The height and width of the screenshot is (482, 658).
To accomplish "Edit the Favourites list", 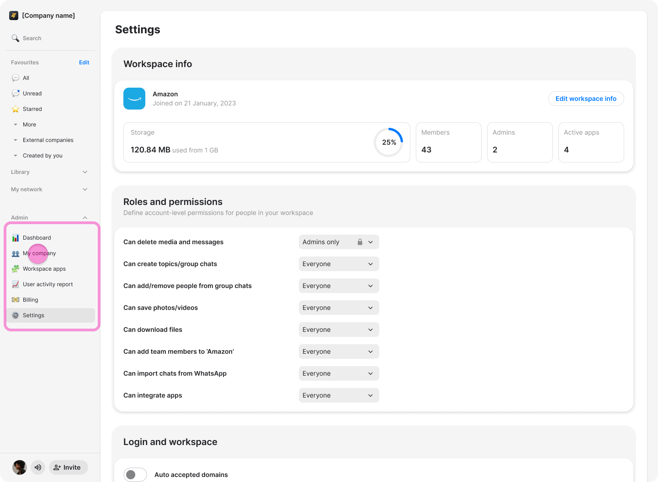I will tap(84, 63).
